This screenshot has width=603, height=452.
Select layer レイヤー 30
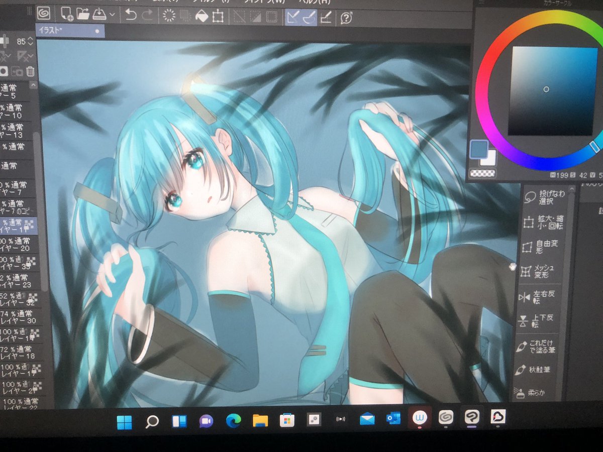click(20, 317)
